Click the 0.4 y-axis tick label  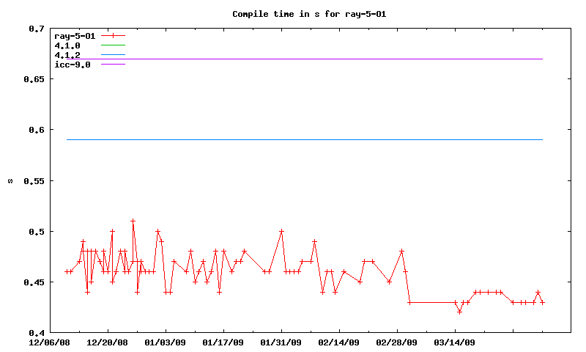pyautogui.click(x=37, y=333)
